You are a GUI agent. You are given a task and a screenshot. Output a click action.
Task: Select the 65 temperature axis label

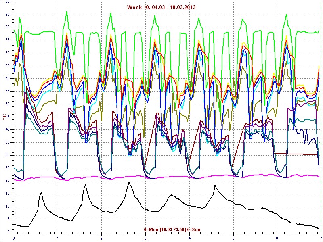7,66
